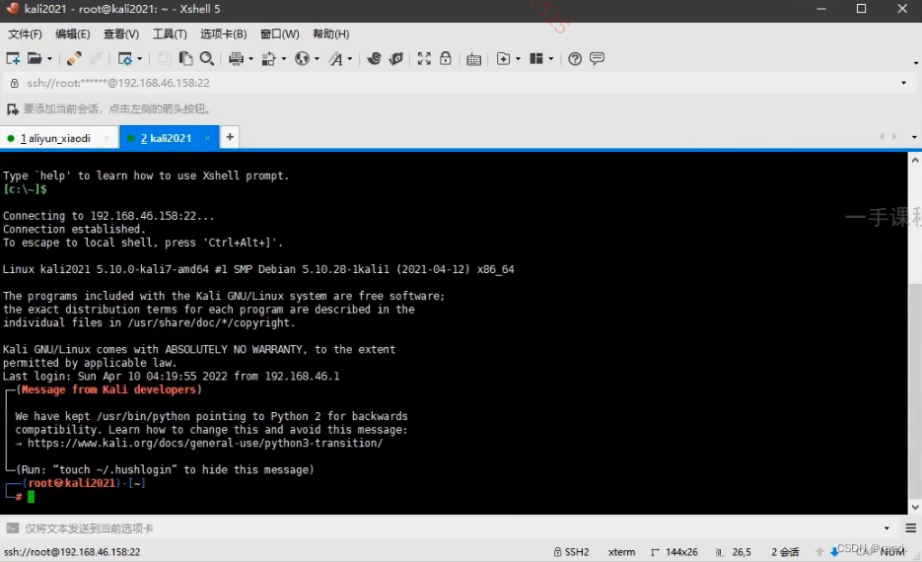
Task: Click the terminal scrollbar up arrow
Action: [915, 160]
